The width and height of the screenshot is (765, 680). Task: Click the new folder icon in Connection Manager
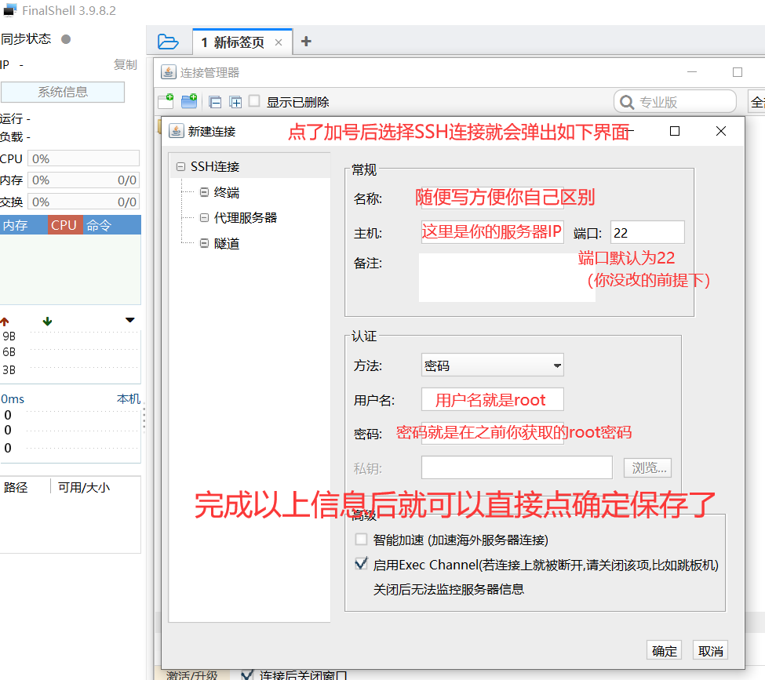pos(189,101)
